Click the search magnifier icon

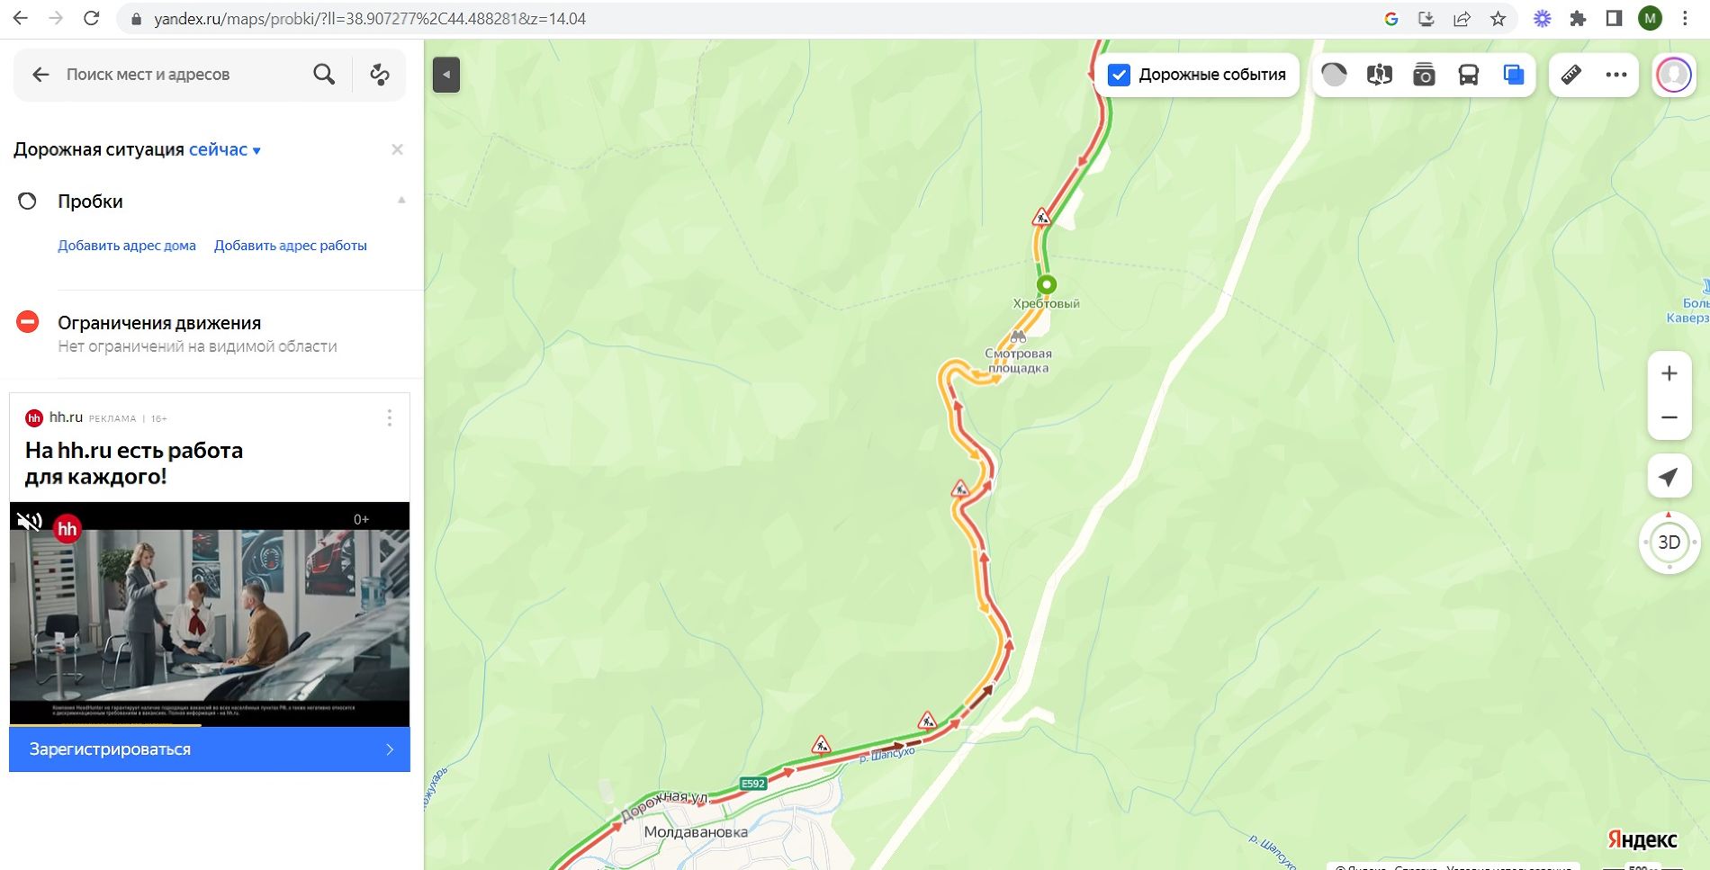pos(324,75)
